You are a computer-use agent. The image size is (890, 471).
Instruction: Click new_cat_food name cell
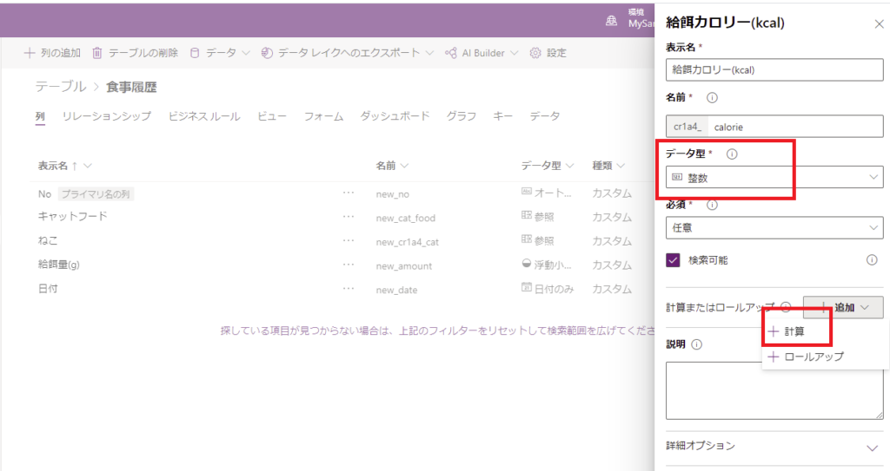(x=405, y=219)
